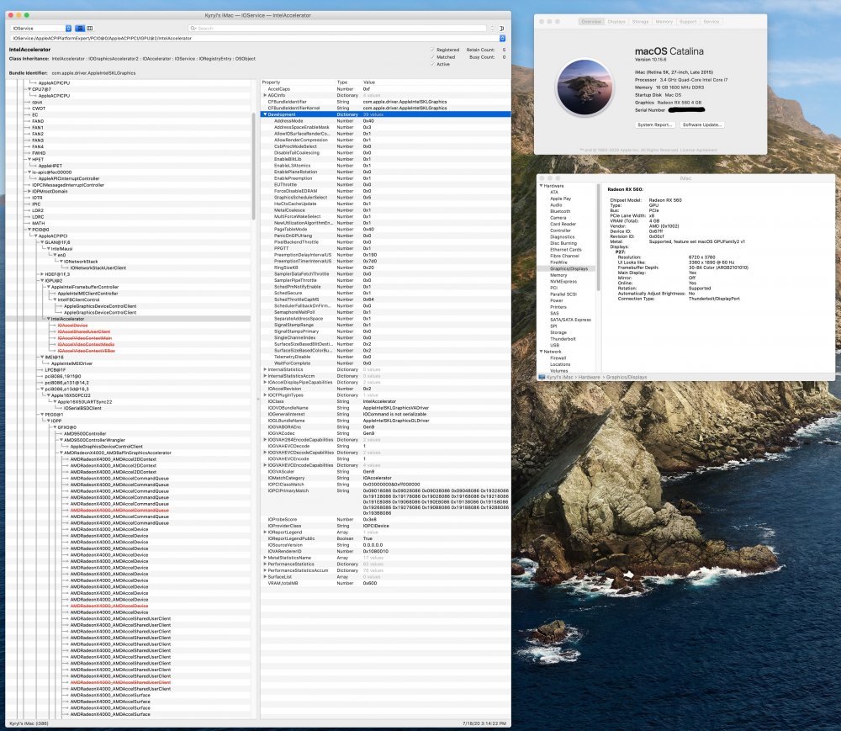Expand the IOPMrootDomain node
Screen dimensions: 841x731
click(x=29, y=191)
